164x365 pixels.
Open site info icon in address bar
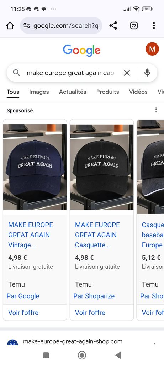pyautogui.click(x=27, y=26)
